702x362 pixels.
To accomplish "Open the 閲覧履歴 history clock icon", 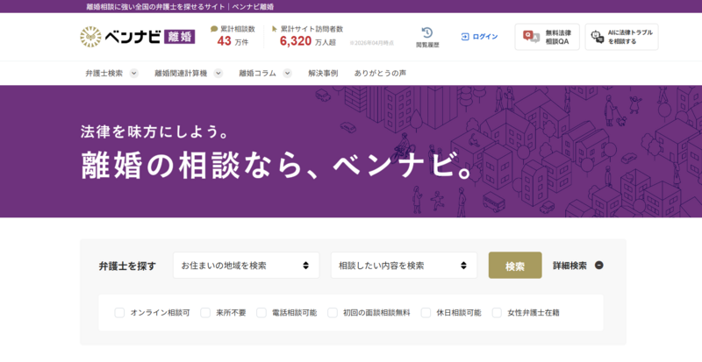I will point(427,32).
